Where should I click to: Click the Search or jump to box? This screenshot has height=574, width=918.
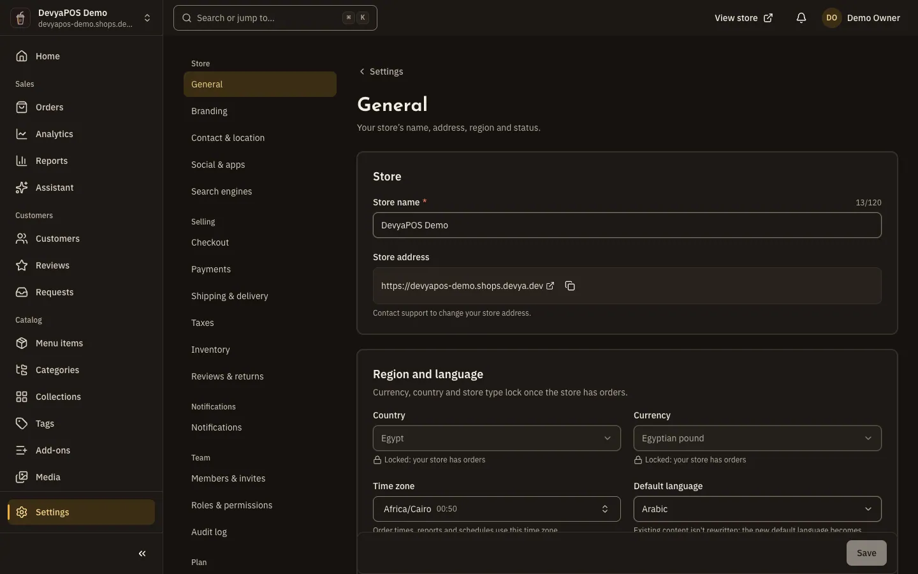pos(275,18)
